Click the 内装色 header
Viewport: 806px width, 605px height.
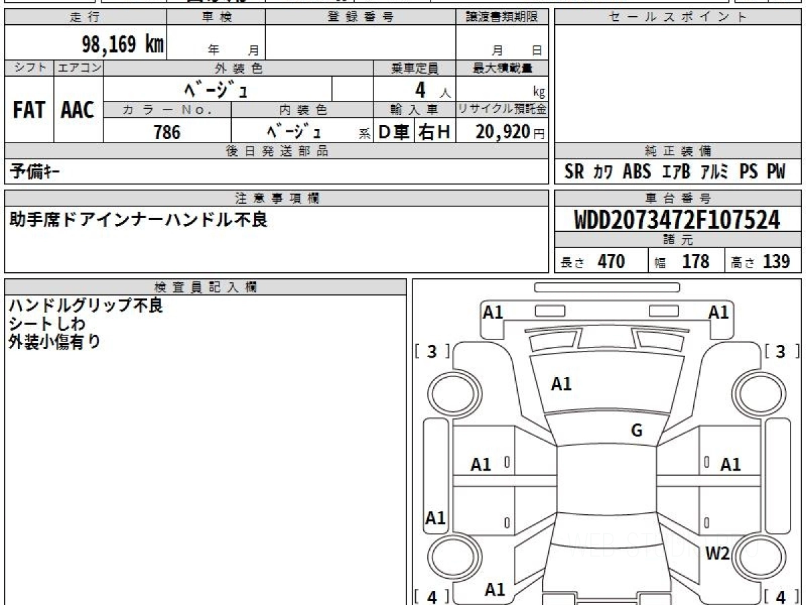click(302, 110)
